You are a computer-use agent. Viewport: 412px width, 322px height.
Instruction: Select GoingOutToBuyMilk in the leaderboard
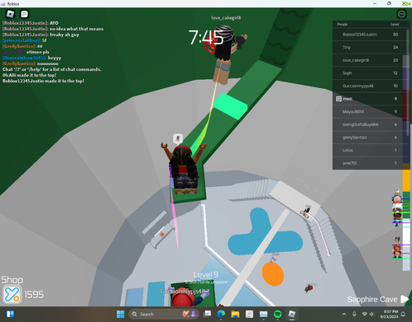tap(368, 124)
